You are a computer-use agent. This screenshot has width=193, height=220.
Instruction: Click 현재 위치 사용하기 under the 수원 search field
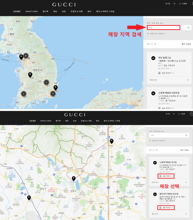(157, 141)
